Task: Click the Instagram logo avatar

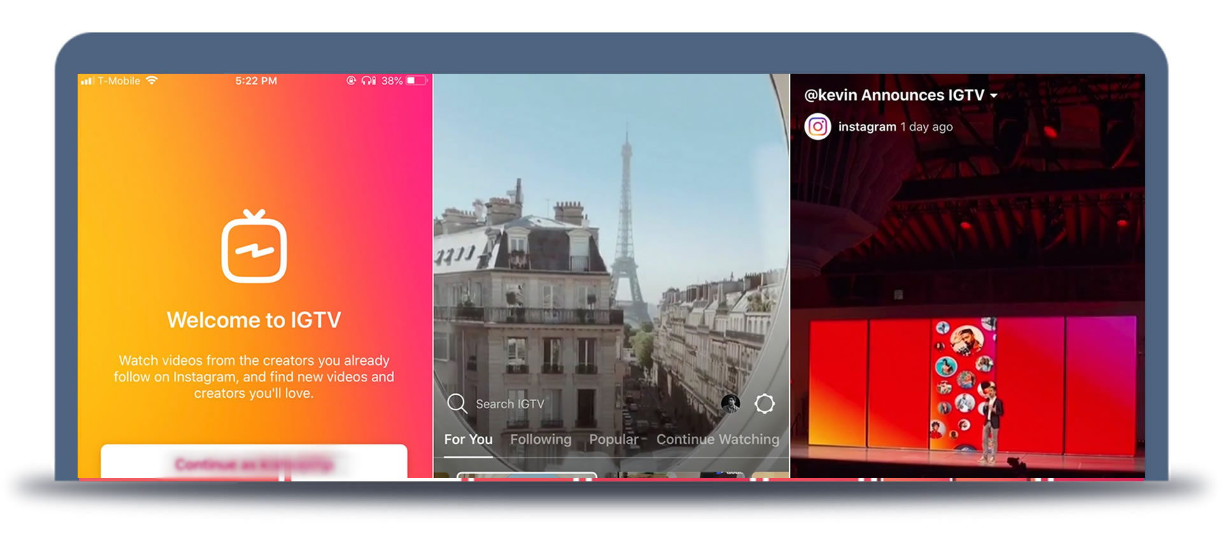Action: (x=818, y=127)
